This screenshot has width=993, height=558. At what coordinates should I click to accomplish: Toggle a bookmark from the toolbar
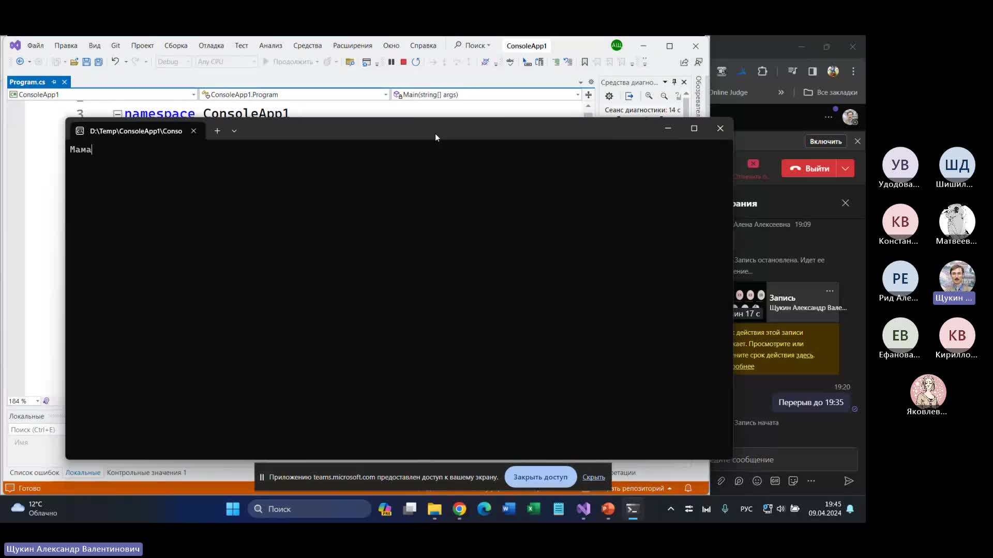584,61
